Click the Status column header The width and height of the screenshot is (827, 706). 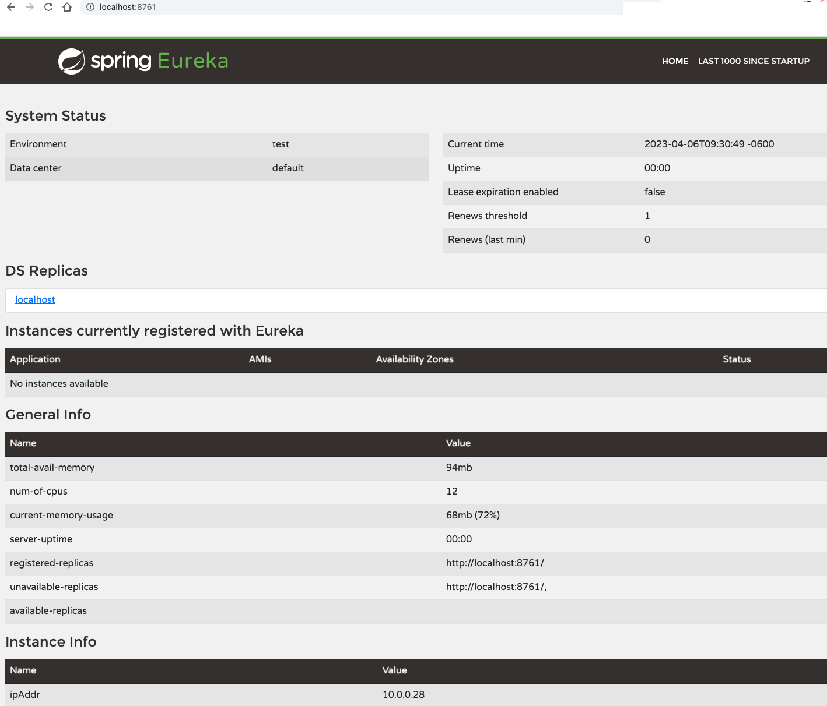[737, 359]
